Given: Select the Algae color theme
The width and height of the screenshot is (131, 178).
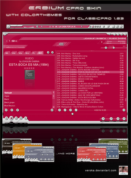Looking at the screenshot, I should tap(7, 96).
